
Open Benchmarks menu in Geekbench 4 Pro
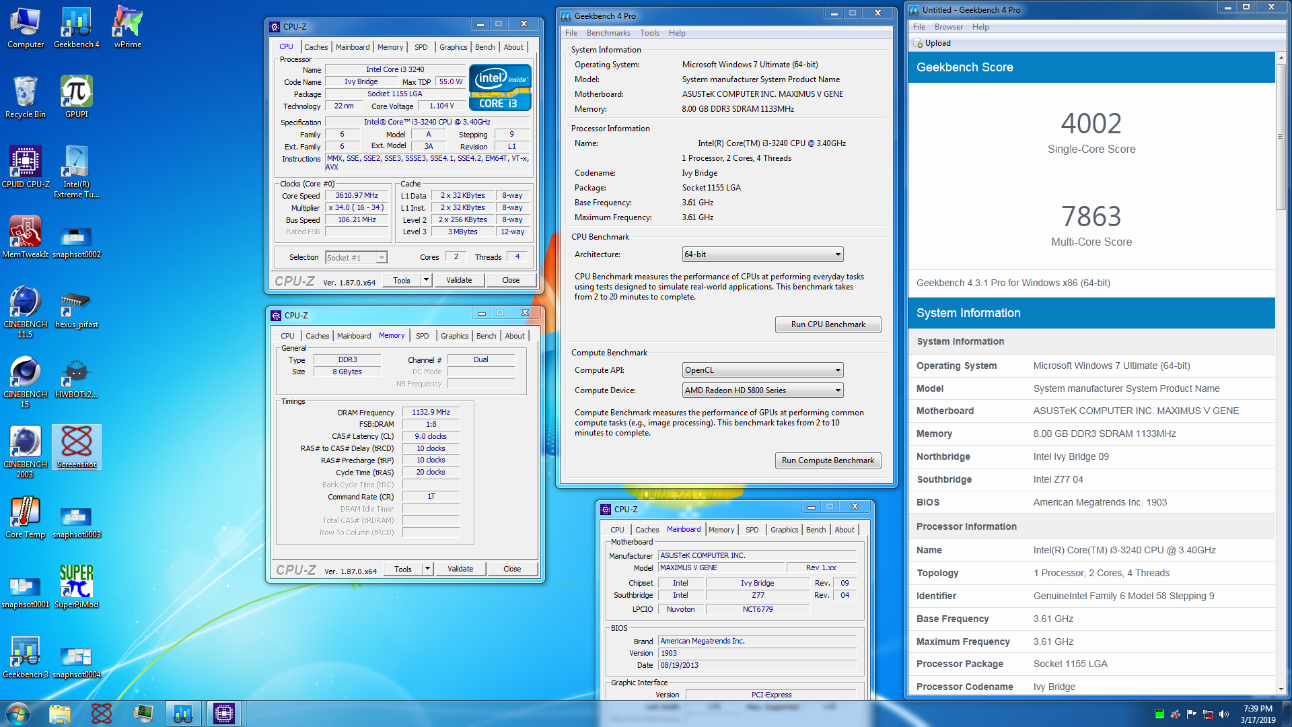pos(608,33)
